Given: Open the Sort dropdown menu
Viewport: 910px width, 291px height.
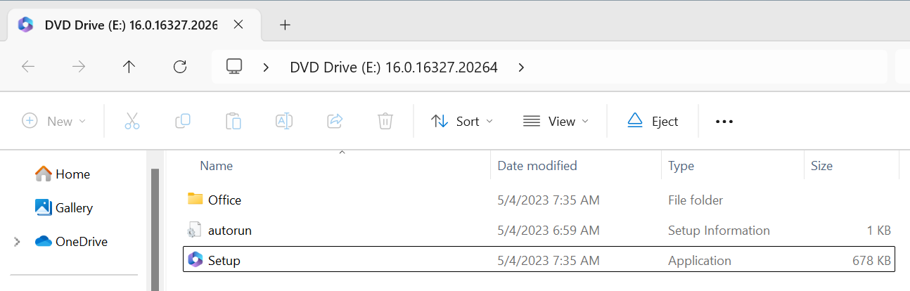Looking at the screenshot, I should pyautogui.click(x=462, y=121).
